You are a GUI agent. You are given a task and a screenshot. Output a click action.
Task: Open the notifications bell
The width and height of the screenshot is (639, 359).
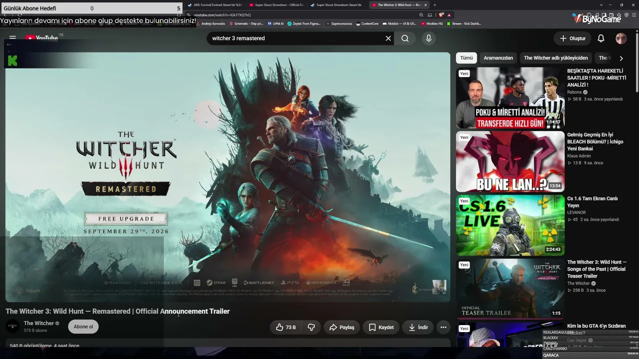(601, 38)
